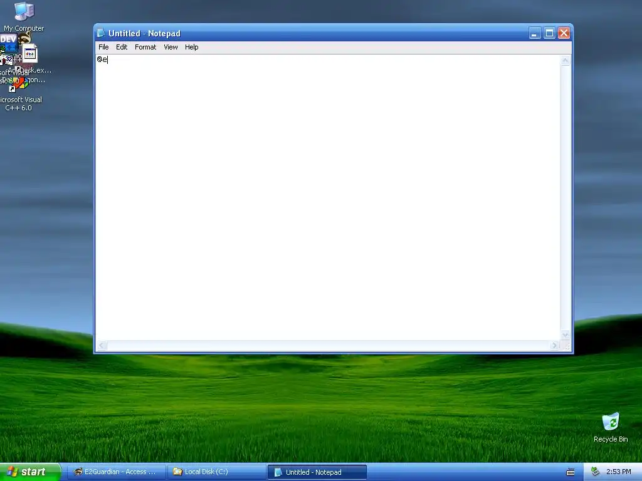The image size is (642, 481).
Task: Click the horizontal scrollbar right arrow in Notepad
Action: 554,346
